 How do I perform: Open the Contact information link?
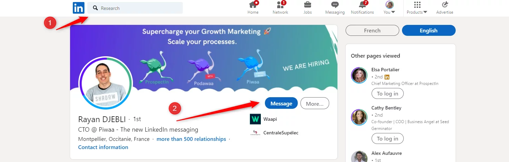click(103, 147)
